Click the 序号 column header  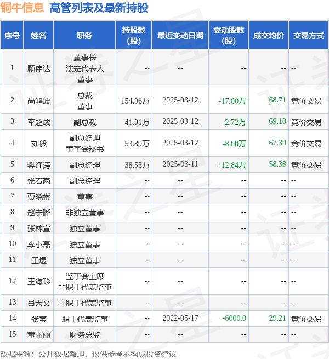pyautogui.click(x=12, y=36)
